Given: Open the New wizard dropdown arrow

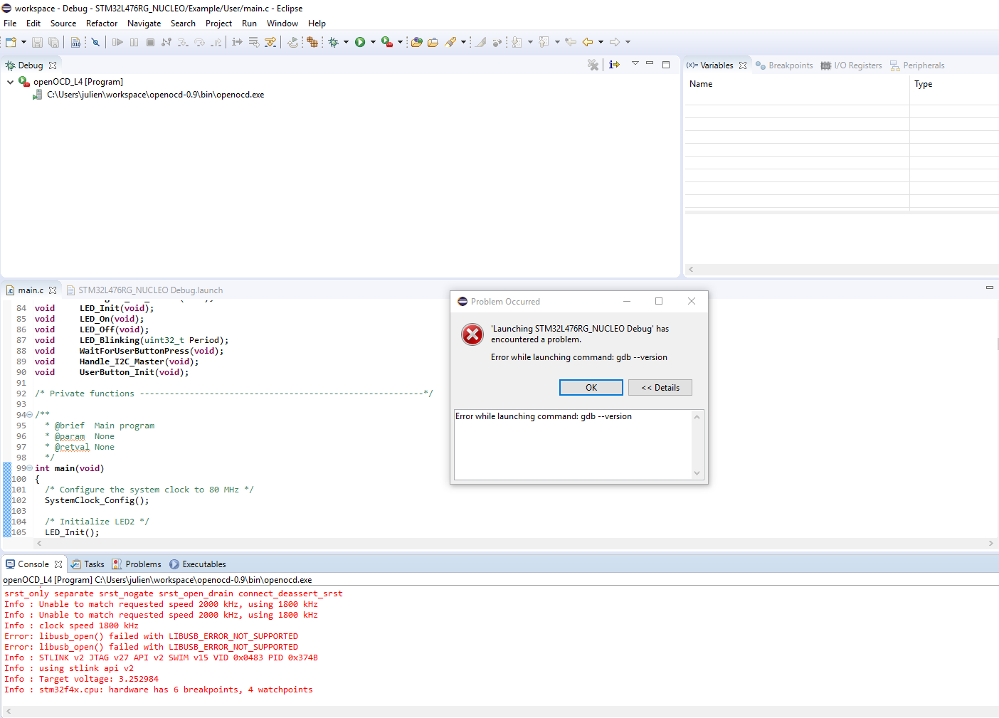Looking at the screenshot, I should [23, 42].
